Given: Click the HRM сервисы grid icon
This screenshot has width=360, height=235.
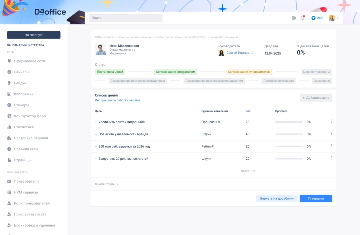Looking at the screenshot, I should click(x=9, y=192).
